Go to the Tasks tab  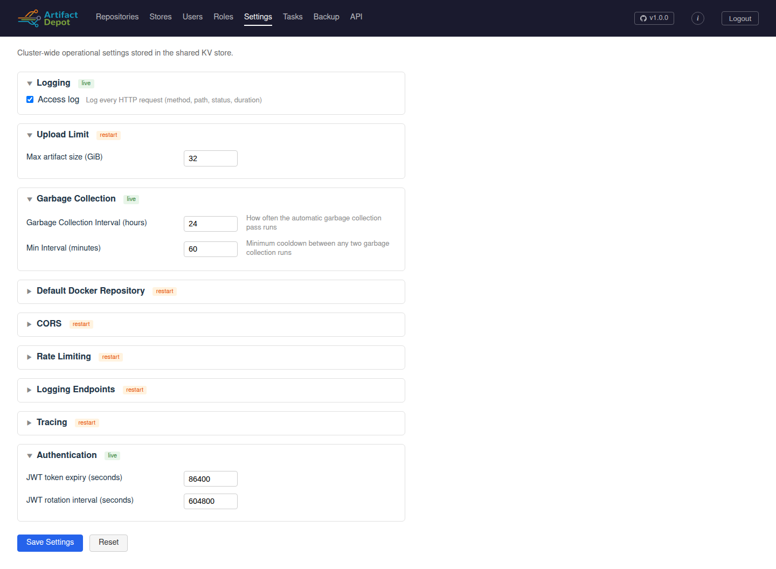pos(293,17)
